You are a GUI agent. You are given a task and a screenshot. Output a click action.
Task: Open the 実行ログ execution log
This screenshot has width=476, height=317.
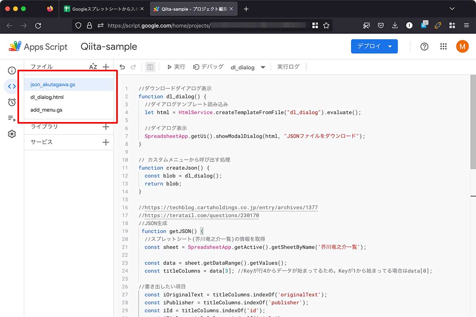pyautogui.click(x=288, y=67)
